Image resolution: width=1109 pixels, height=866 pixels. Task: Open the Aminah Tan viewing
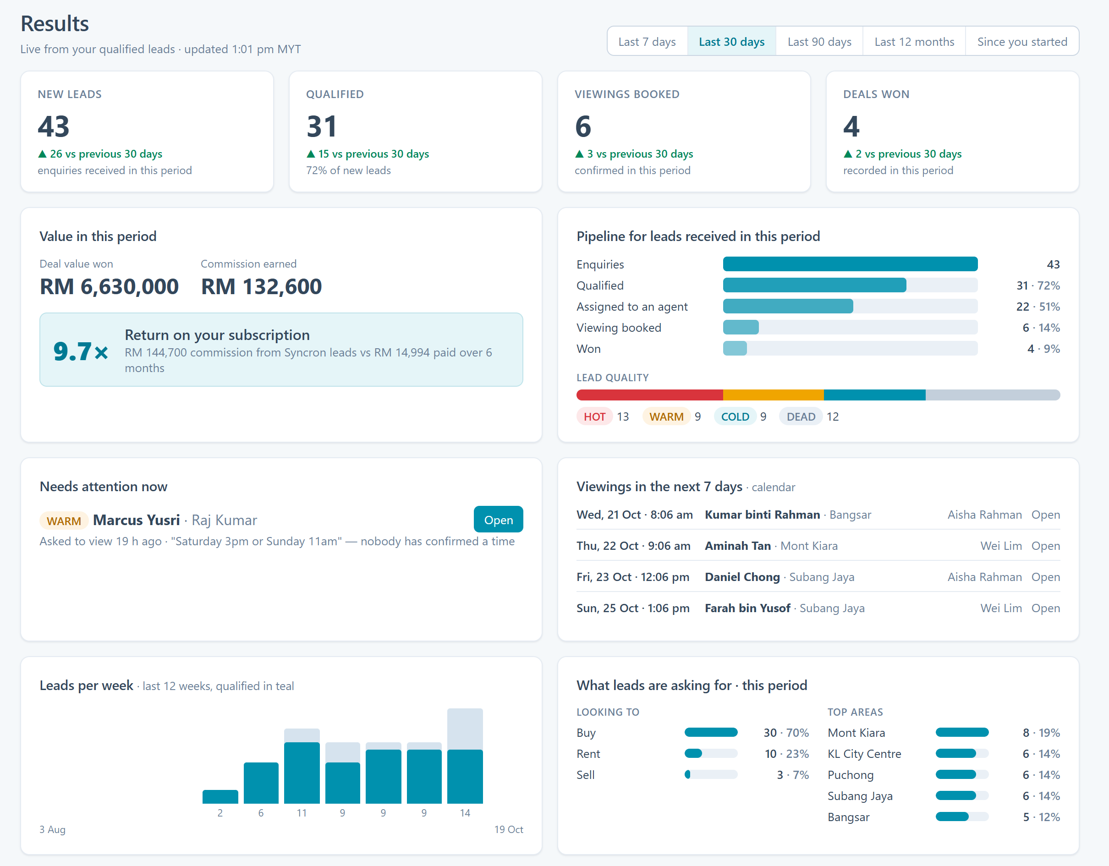coord(1045,546)
